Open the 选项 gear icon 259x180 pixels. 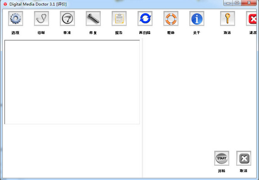(x=16, y=19)
